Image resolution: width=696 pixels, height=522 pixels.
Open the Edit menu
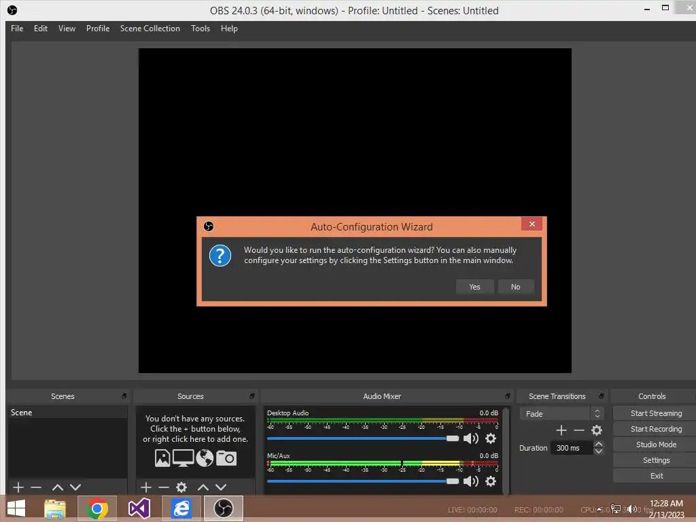click(40, 29)
